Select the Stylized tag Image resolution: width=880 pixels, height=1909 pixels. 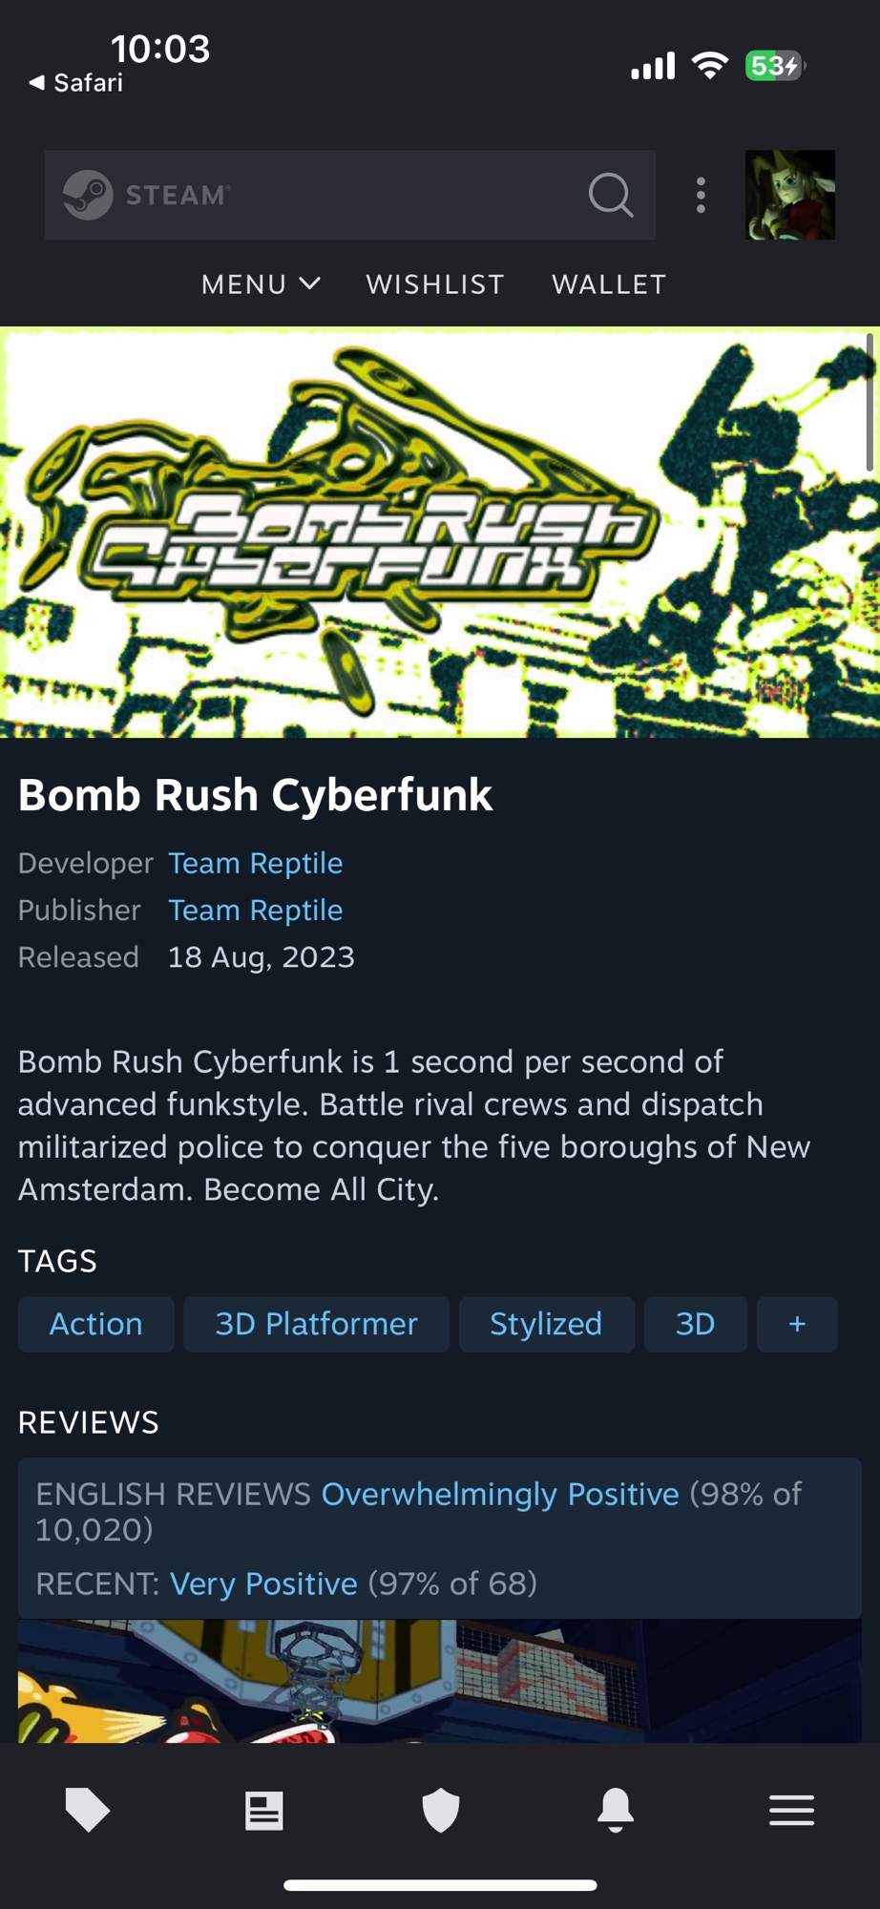(546, 1324)
